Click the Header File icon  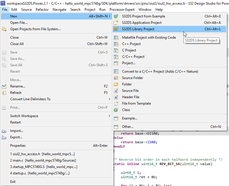(116, 97)
